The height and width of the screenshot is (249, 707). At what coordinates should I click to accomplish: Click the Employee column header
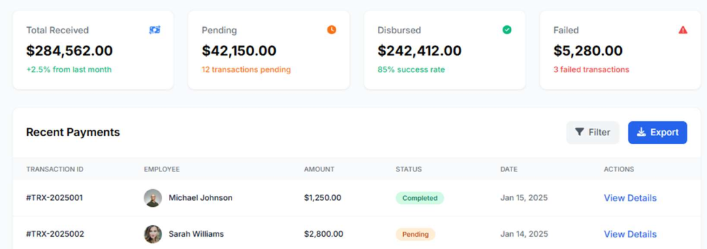click(161, 169)
